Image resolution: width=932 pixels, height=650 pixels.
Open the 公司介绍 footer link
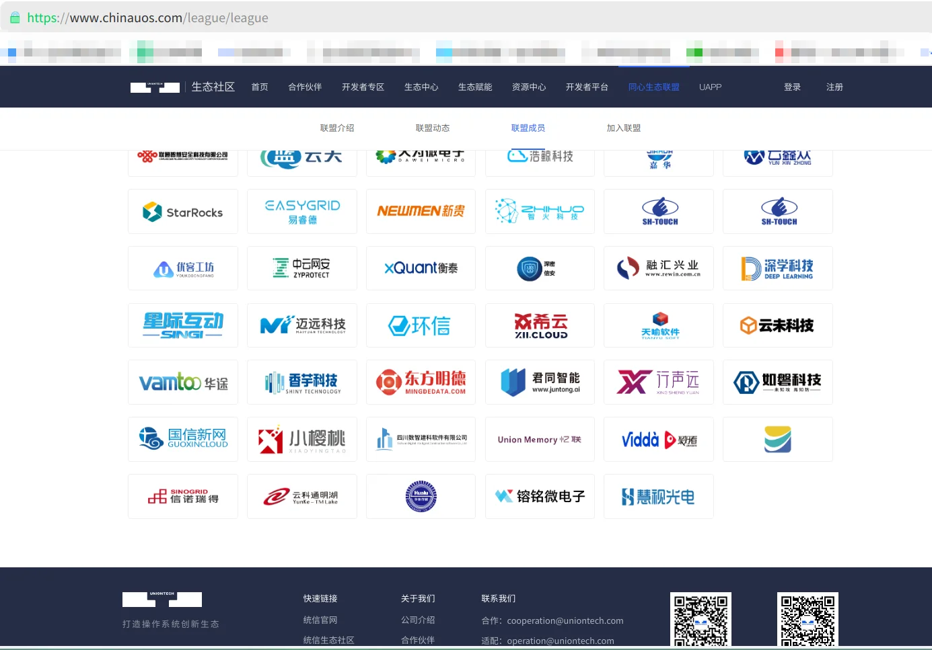(x=418, y=620)
